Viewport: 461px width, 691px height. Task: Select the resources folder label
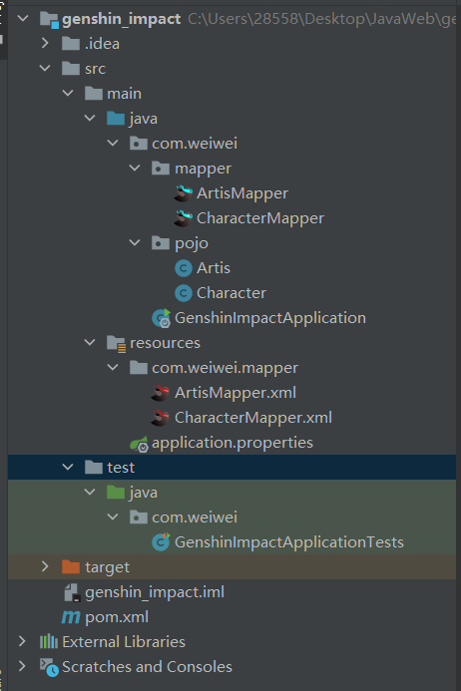click(165, 343)
